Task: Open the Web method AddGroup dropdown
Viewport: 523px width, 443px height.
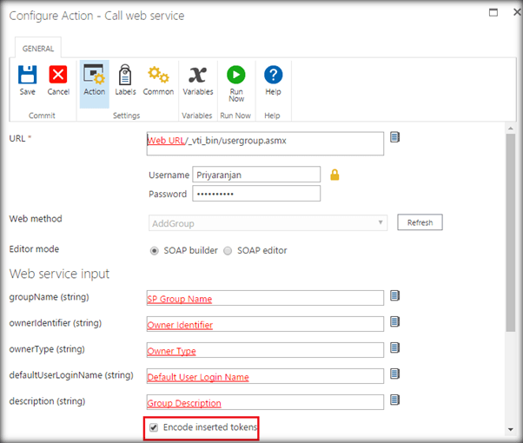Action: [268, 223]
